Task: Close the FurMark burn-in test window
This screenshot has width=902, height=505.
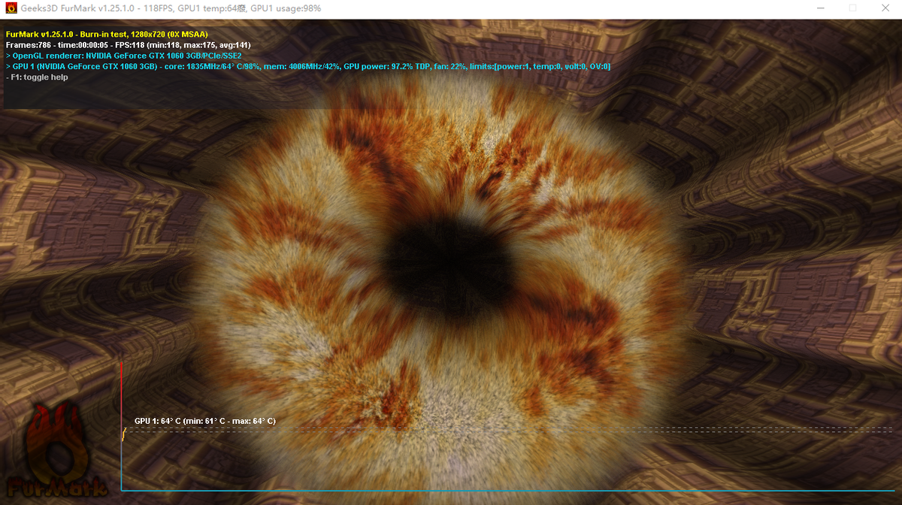Action: 887,8
